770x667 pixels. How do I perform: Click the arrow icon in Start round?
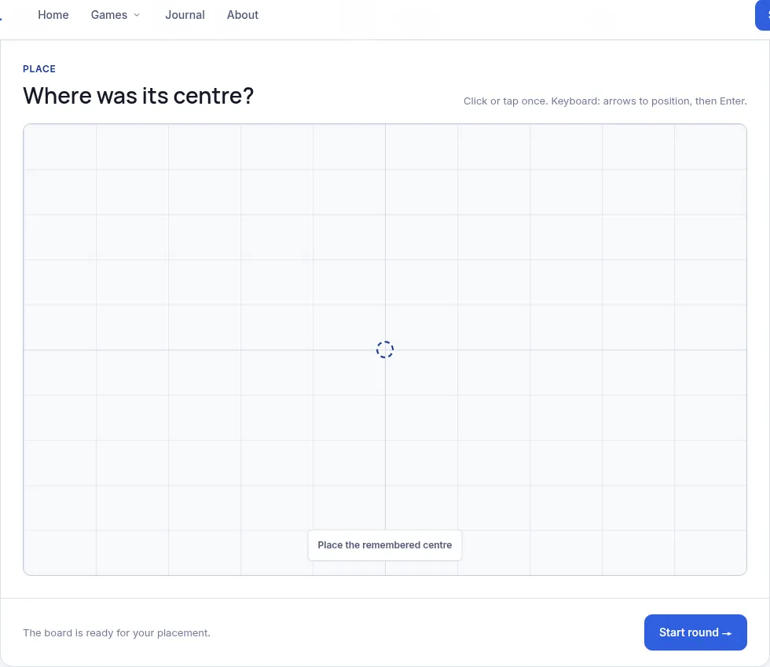[728, 633]
